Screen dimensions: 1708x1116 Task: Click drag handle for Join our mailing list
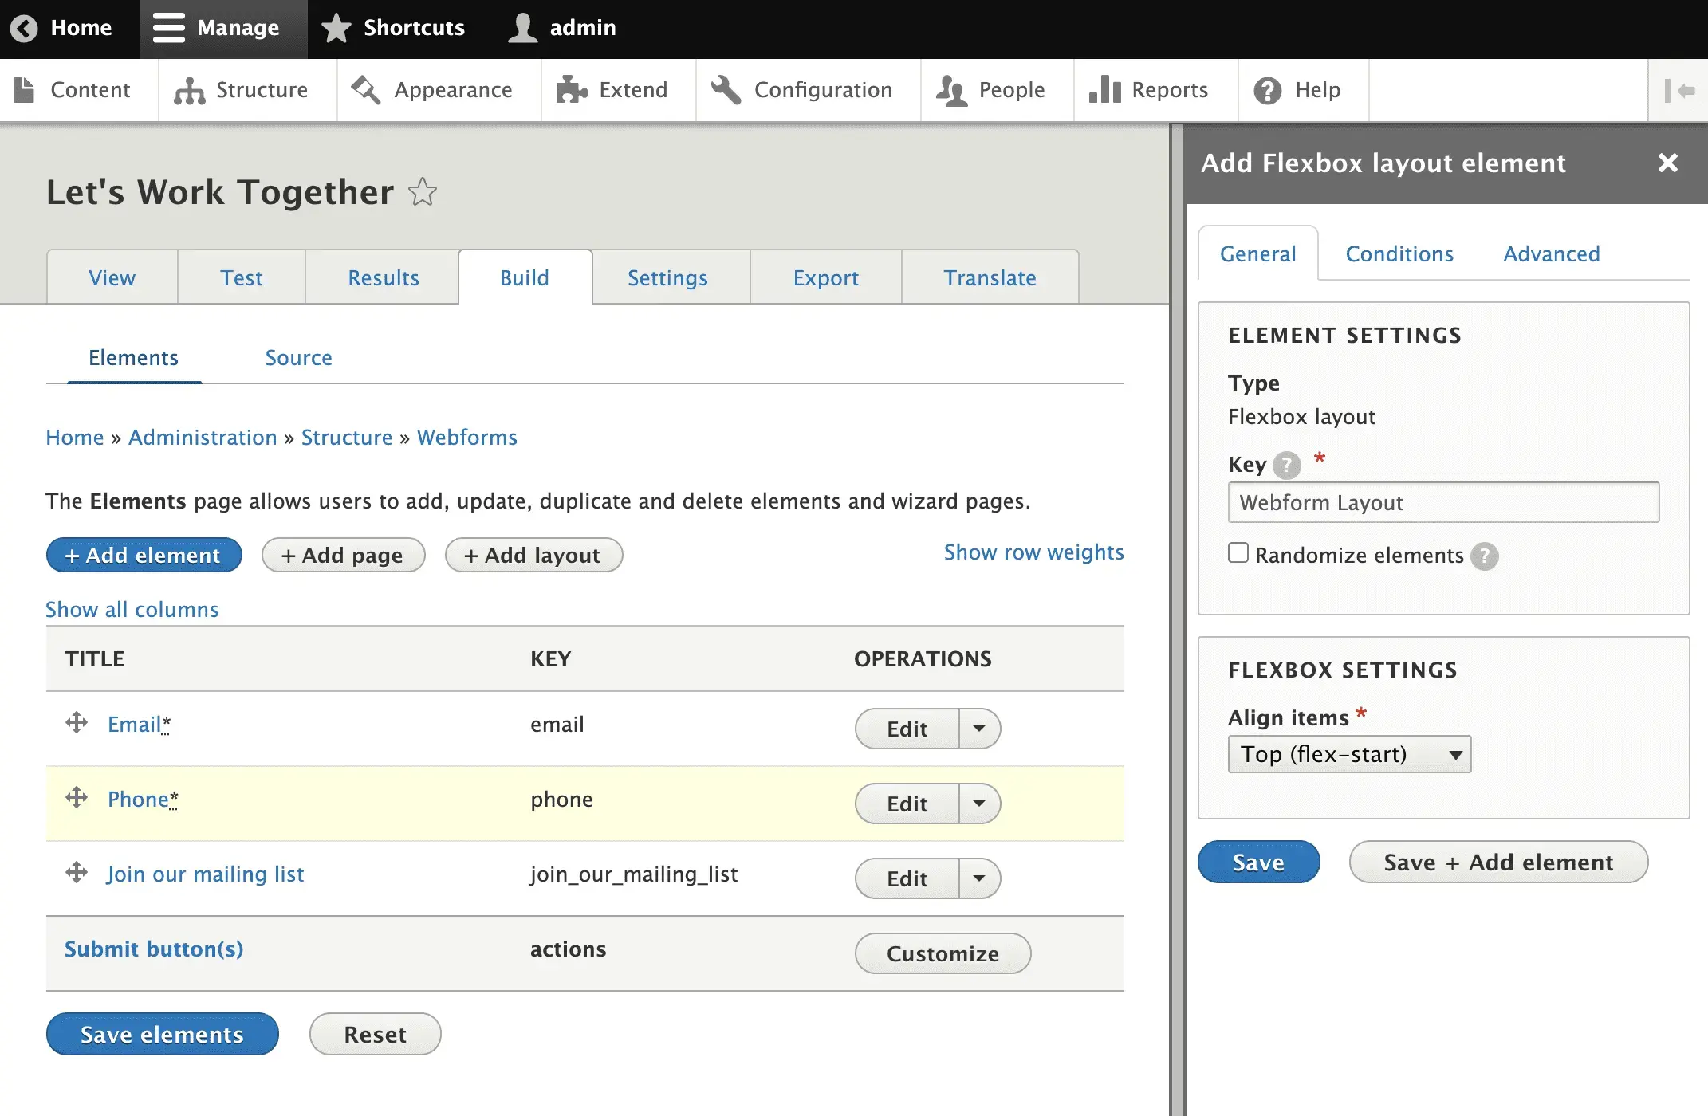point(77,872)
